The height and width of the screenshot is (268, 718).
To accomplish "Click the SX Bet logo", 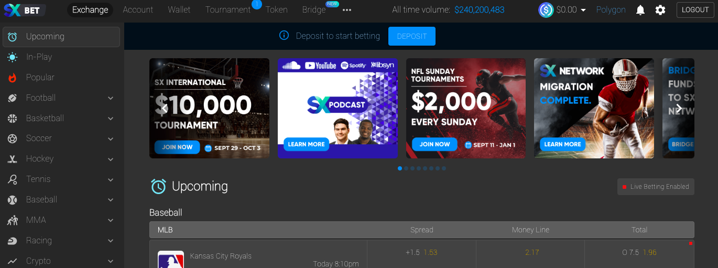I will point(25,10).
